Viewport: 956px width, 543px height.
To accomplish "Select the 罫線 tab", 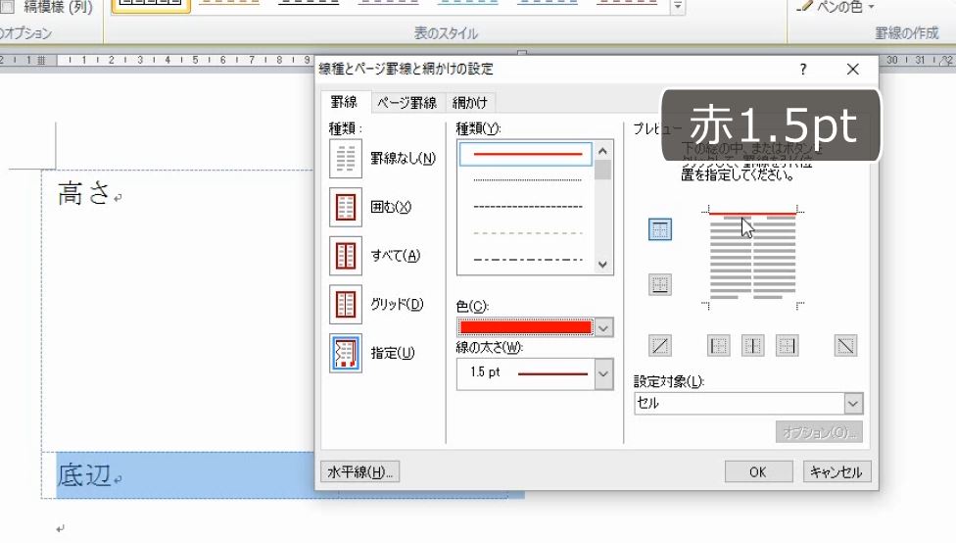I will tap(344, 101).
